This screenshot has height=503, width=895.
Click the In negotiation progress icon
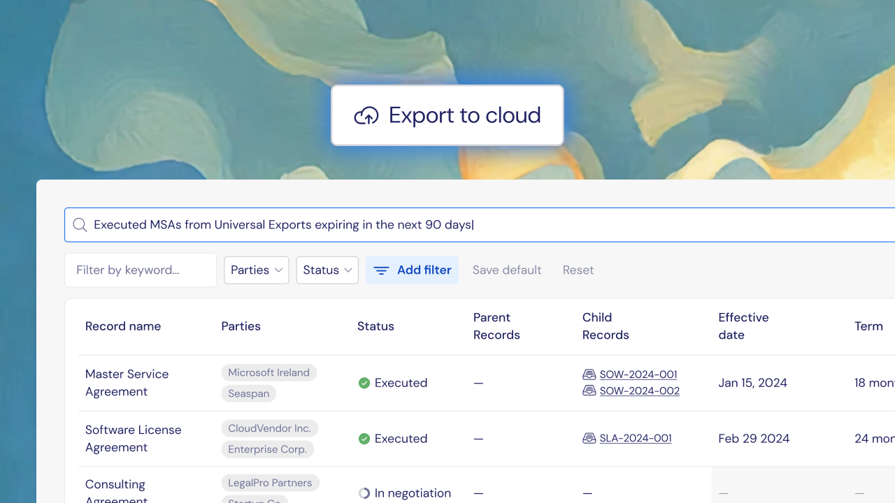point(364,493)
